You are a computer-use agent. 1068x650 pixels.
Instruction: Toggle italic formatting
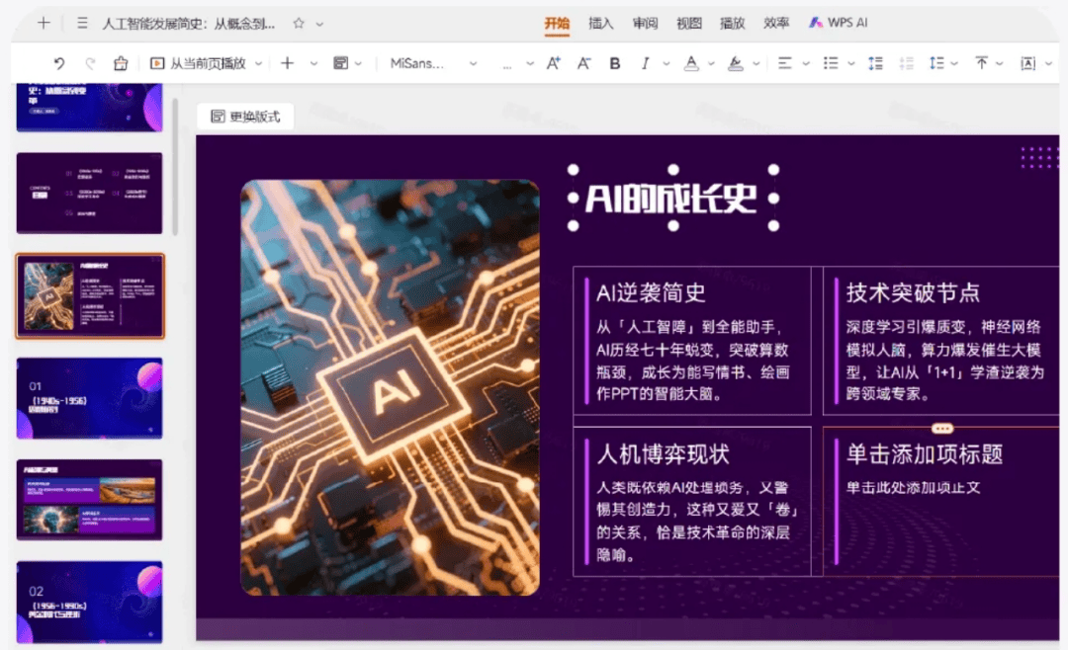click(x=645, y=63)
